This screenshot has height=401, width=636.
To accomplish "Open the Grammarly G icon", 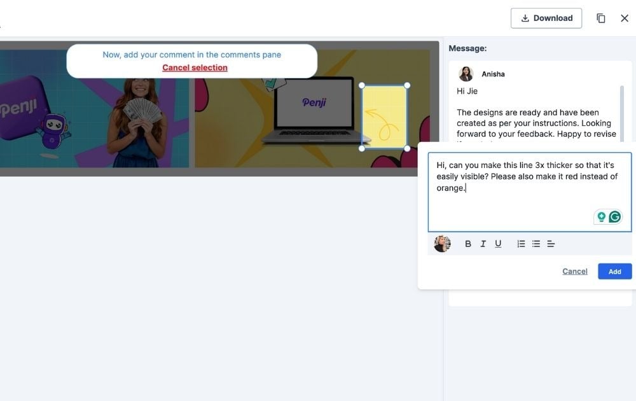I will click(614, 217).
